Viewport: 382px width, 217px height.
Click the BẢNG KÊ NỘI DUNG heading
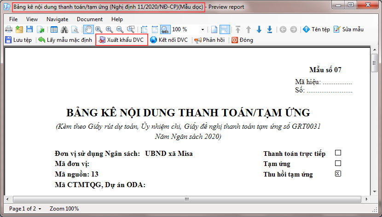188,113
